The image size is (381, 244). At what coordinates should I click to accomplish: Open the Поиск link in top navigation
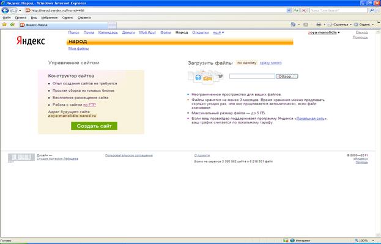[73, 32]
